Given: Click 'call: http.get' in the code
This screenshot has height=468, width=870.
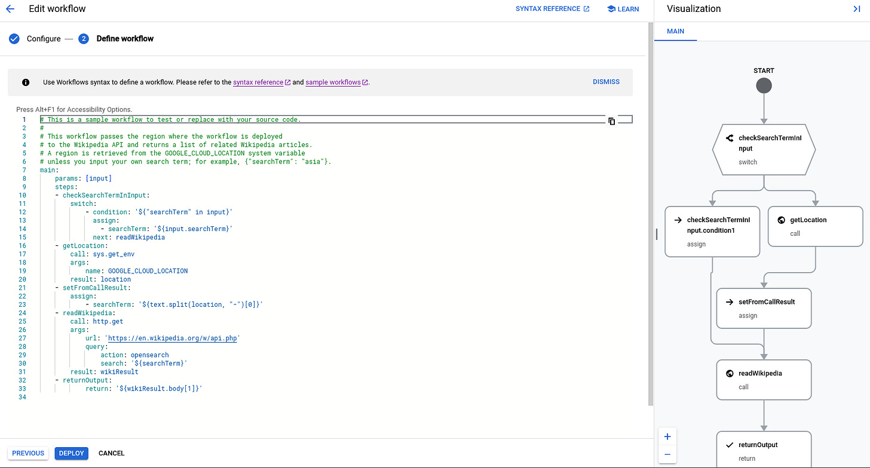Looking at the screenshot, I should (96, 321).
